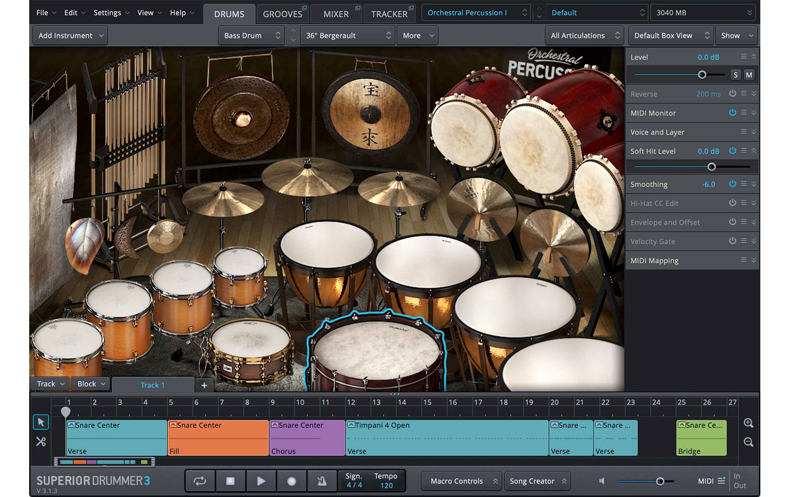
Task: Open the Default preset dropdown
Action: tap(596, 13)
